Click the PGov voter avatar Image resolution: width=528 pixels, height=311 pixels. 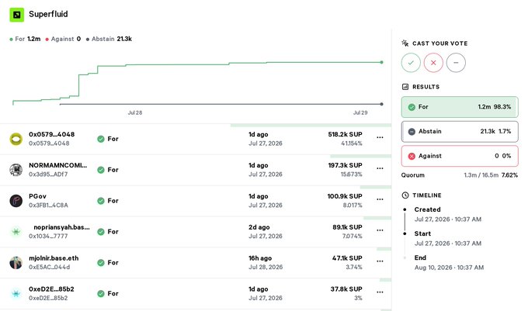[16, 201]
